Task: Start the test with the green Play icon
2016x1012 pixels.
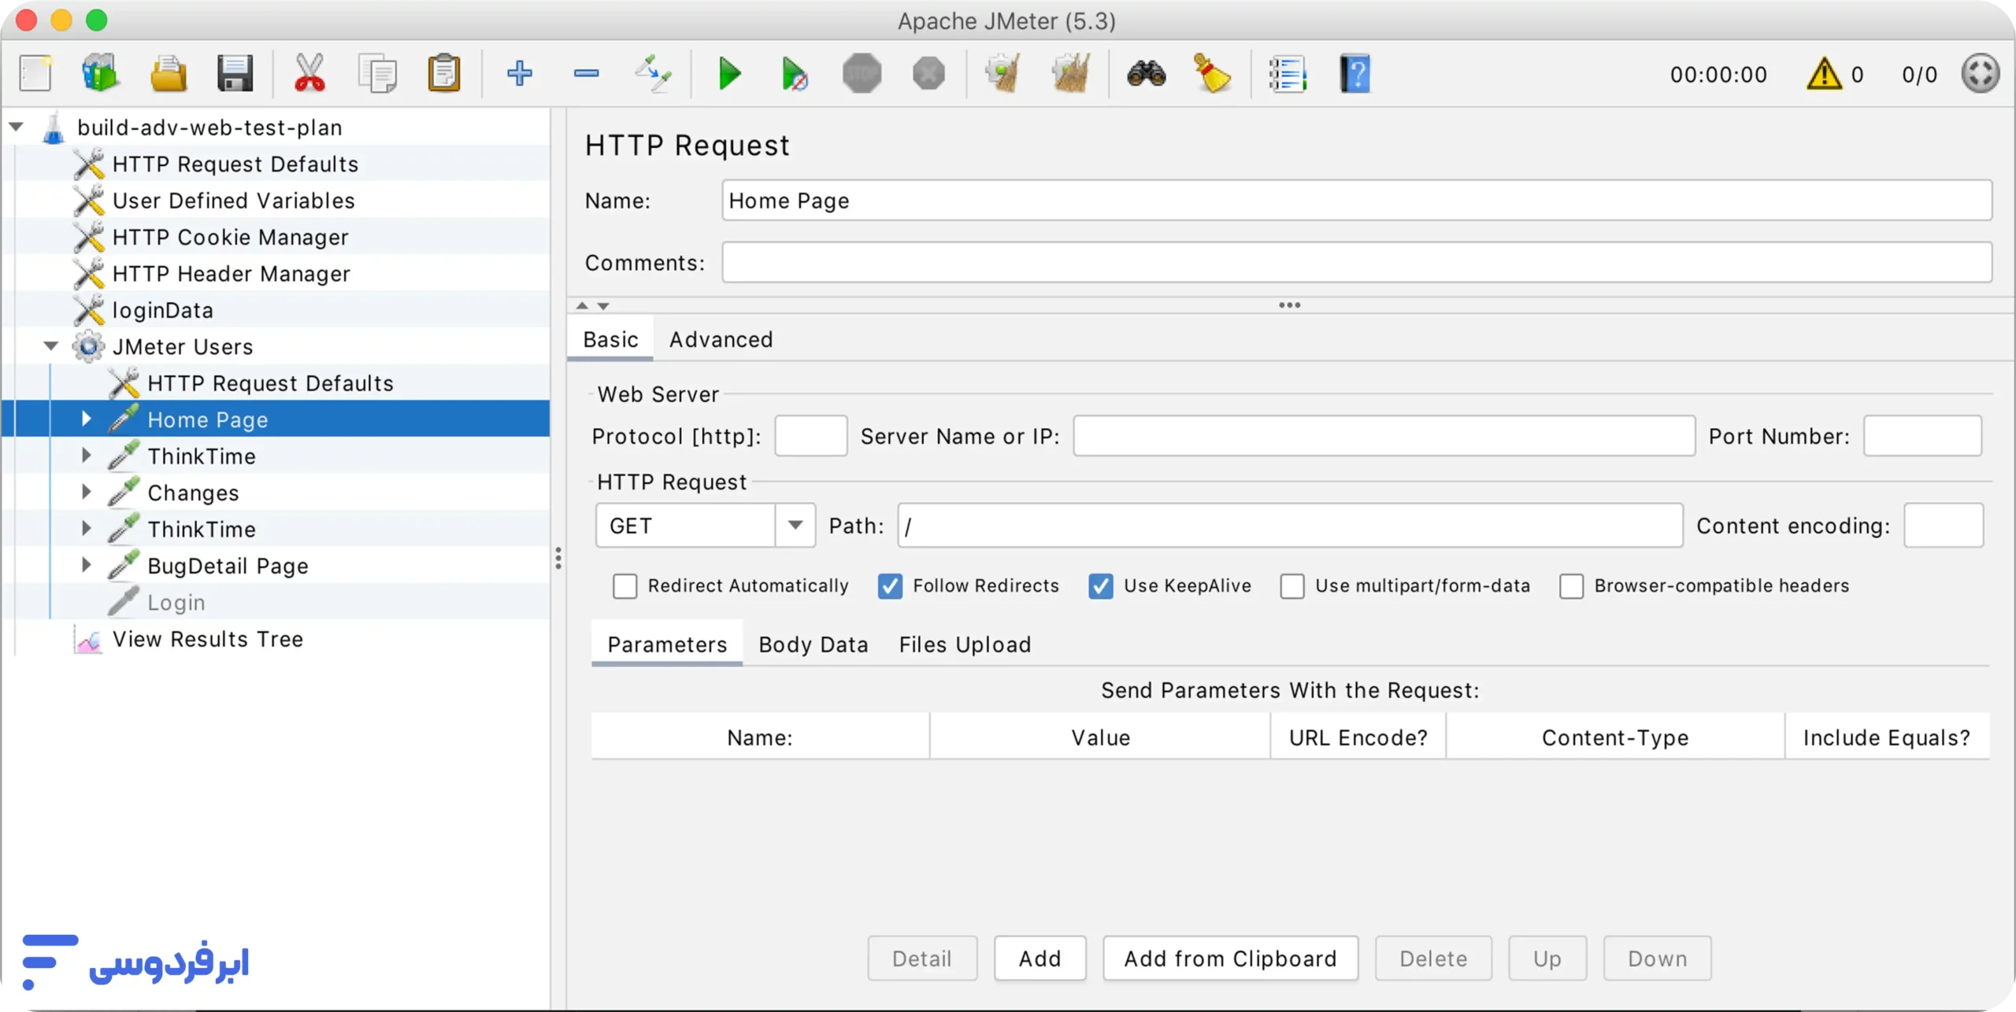Action: click(x=728, y=73)
